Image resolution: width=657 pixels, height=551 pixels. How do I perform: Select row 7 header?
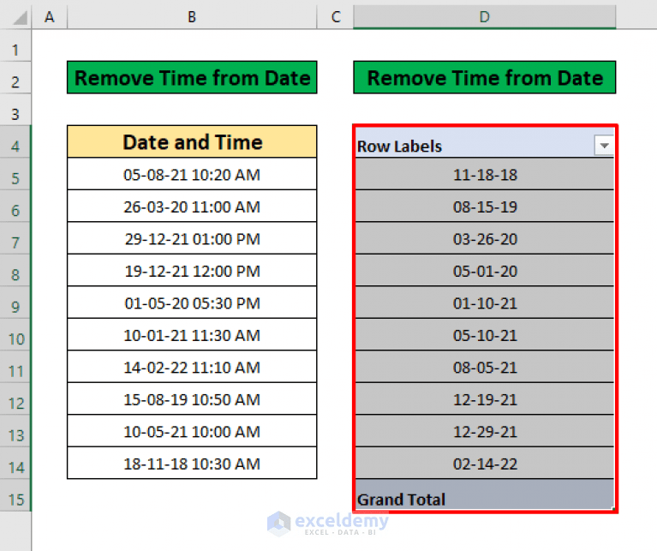[x=15, y=238]
